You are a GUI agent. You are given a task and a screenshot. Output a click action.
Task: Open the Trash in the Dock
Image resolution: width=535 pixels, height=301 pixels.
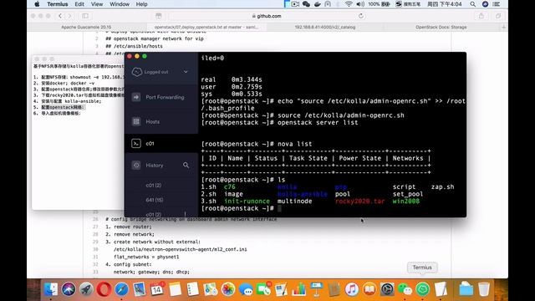484,289
